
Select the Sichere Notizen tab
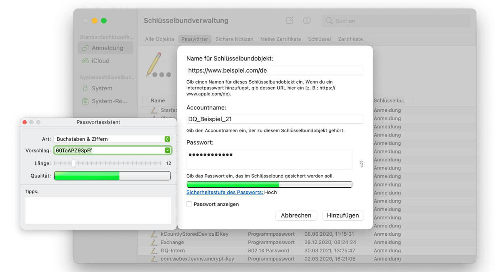coord(234,39)
